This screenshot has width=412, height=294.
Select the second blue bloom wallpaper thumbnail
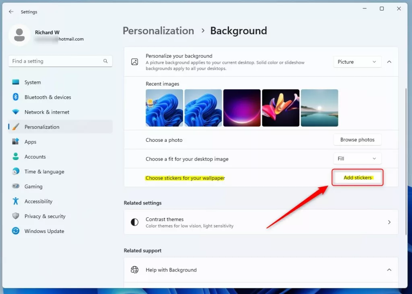click(x=203, y=108)
